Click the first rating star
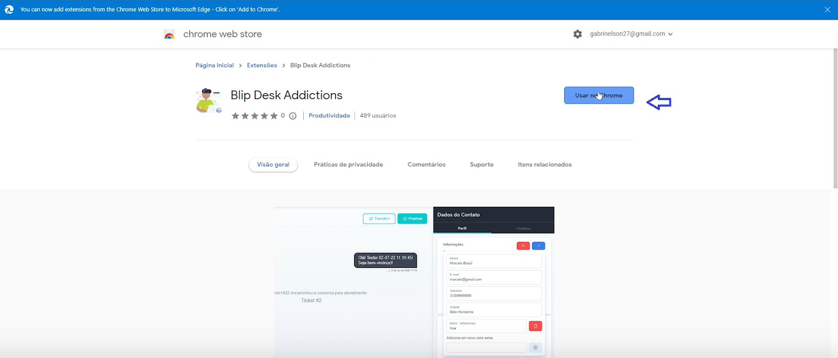 tap(236, 116)
